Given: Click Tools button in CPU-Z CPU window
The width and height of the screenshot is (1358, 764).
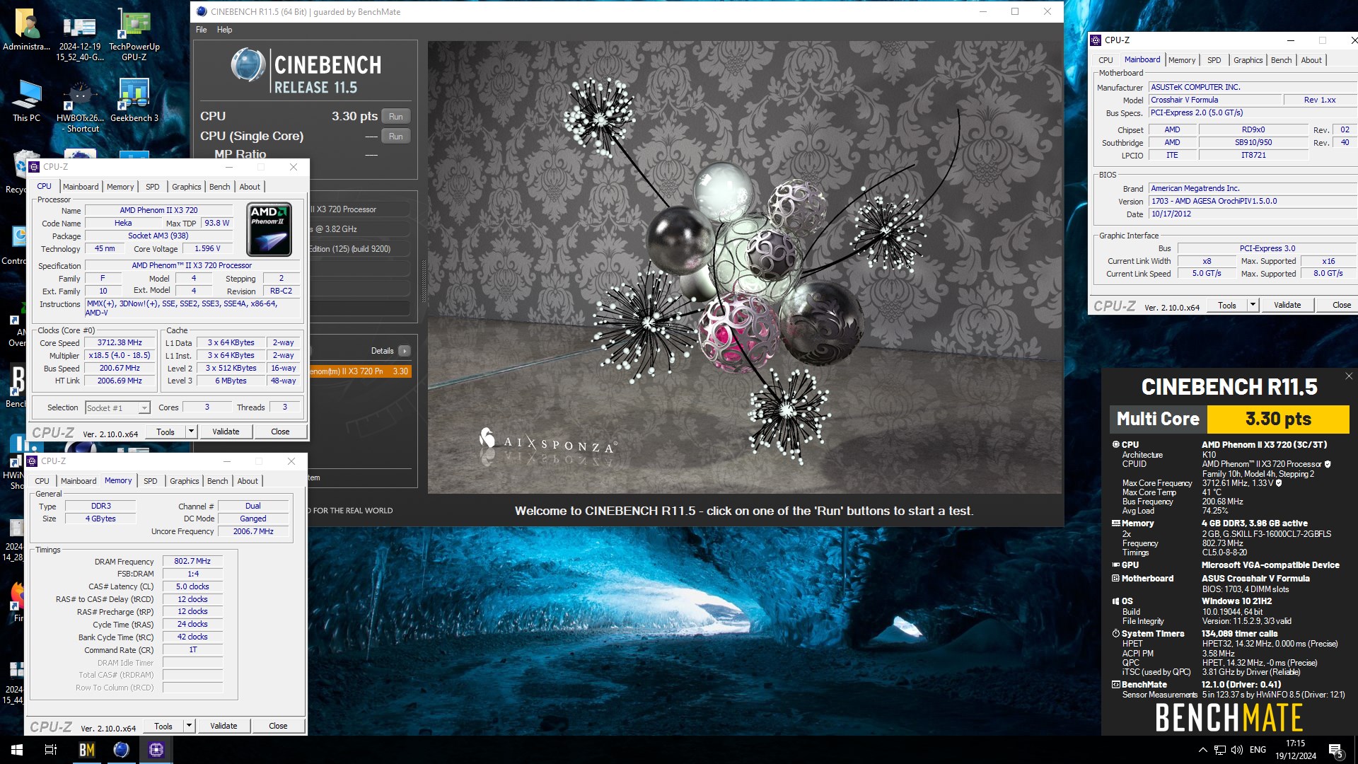Looking at the screenshot, I should 166,432.
